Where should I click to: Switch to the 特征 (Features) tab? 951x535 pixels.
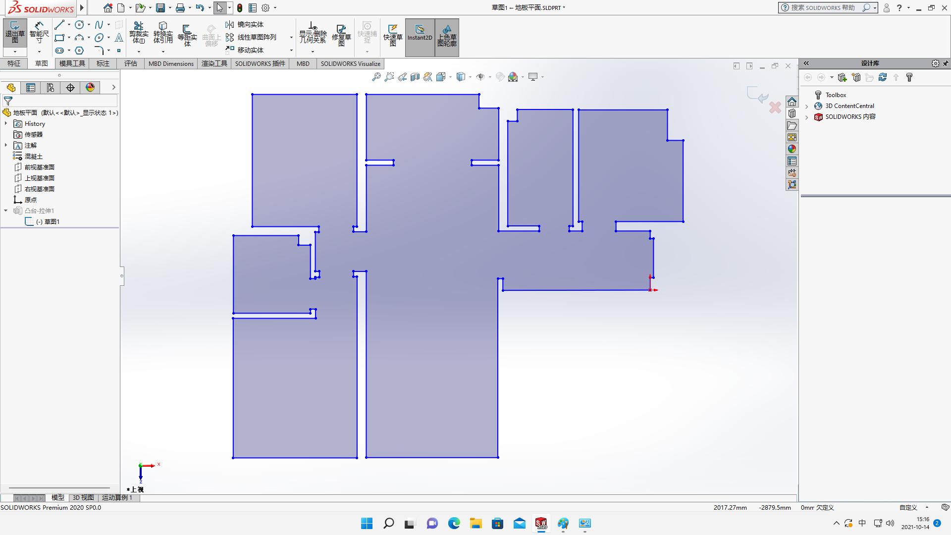(x=14, y=63)
